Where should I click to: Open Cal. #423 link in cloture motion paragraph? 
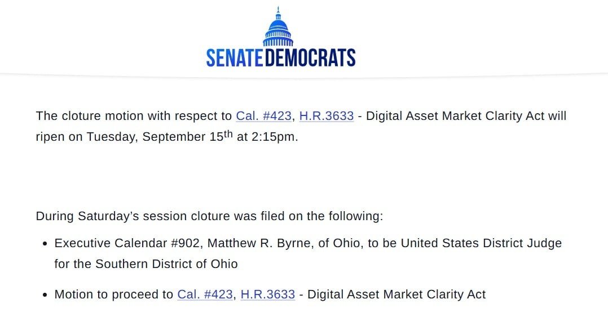tap(264, 116)
